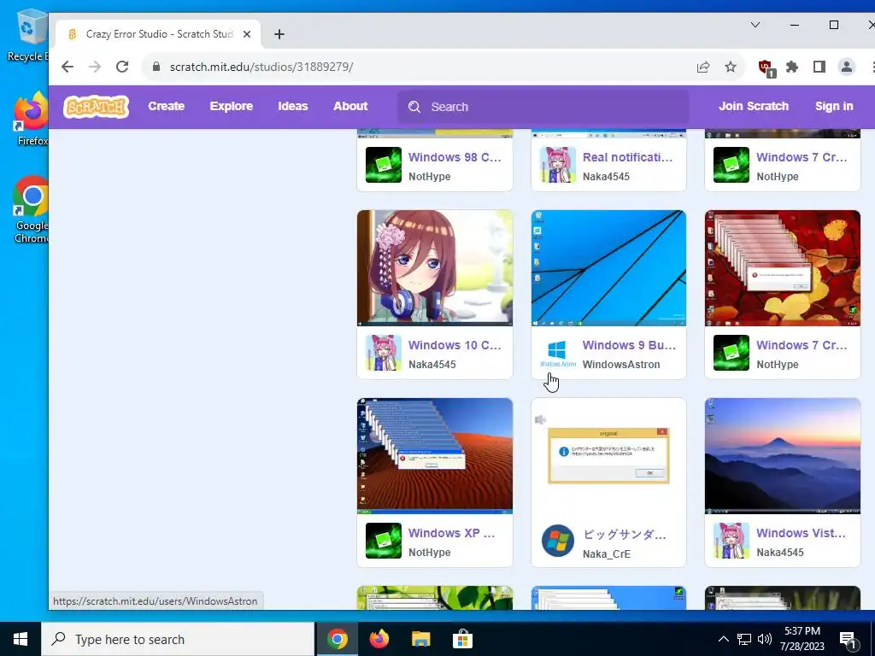Open the volume speaker icon
Viewport: 875px width, 656px height.
pos(765,639)
